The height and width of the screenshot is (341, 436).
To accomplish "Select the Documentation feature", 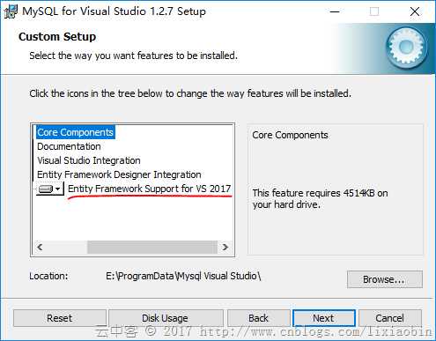I will 69,146.
